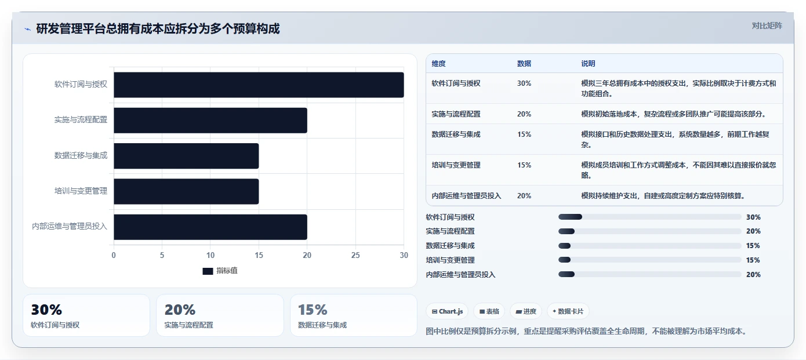The image size is (806, 360).
Task: Select the 培训与变更管理 chart bar
Action: (186, 191)
